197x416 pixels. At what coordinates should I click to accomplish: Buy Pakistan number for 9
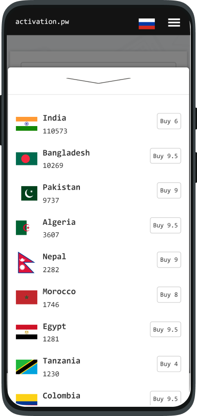[x=169, y=191]
